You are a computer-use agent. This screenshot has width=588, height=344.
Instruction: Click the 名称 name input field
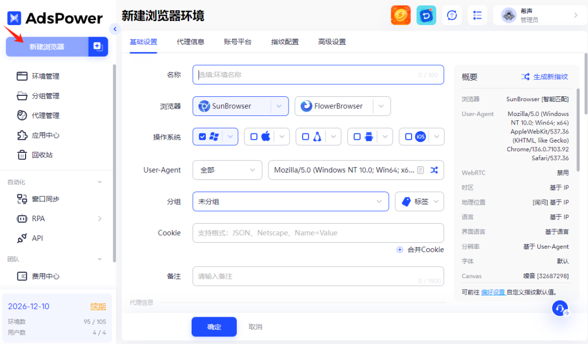[318, 75]
